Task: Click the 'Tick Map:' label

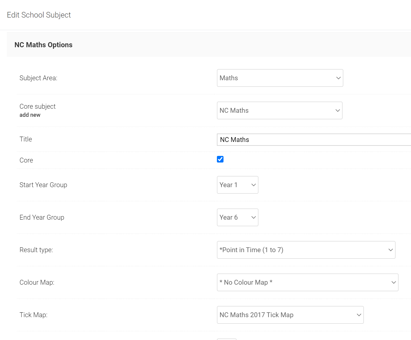Action: pyautogui.click(x=33, y=315)
